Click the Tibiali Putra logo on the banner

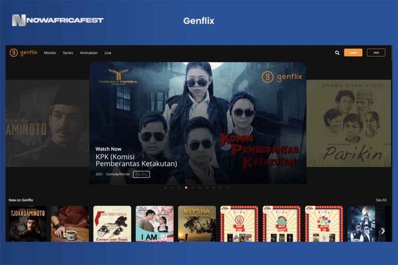(118, 77)
